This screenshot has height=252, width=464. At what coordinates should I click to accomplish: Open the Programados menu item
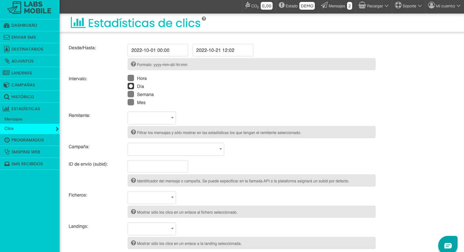pos(30,140)
